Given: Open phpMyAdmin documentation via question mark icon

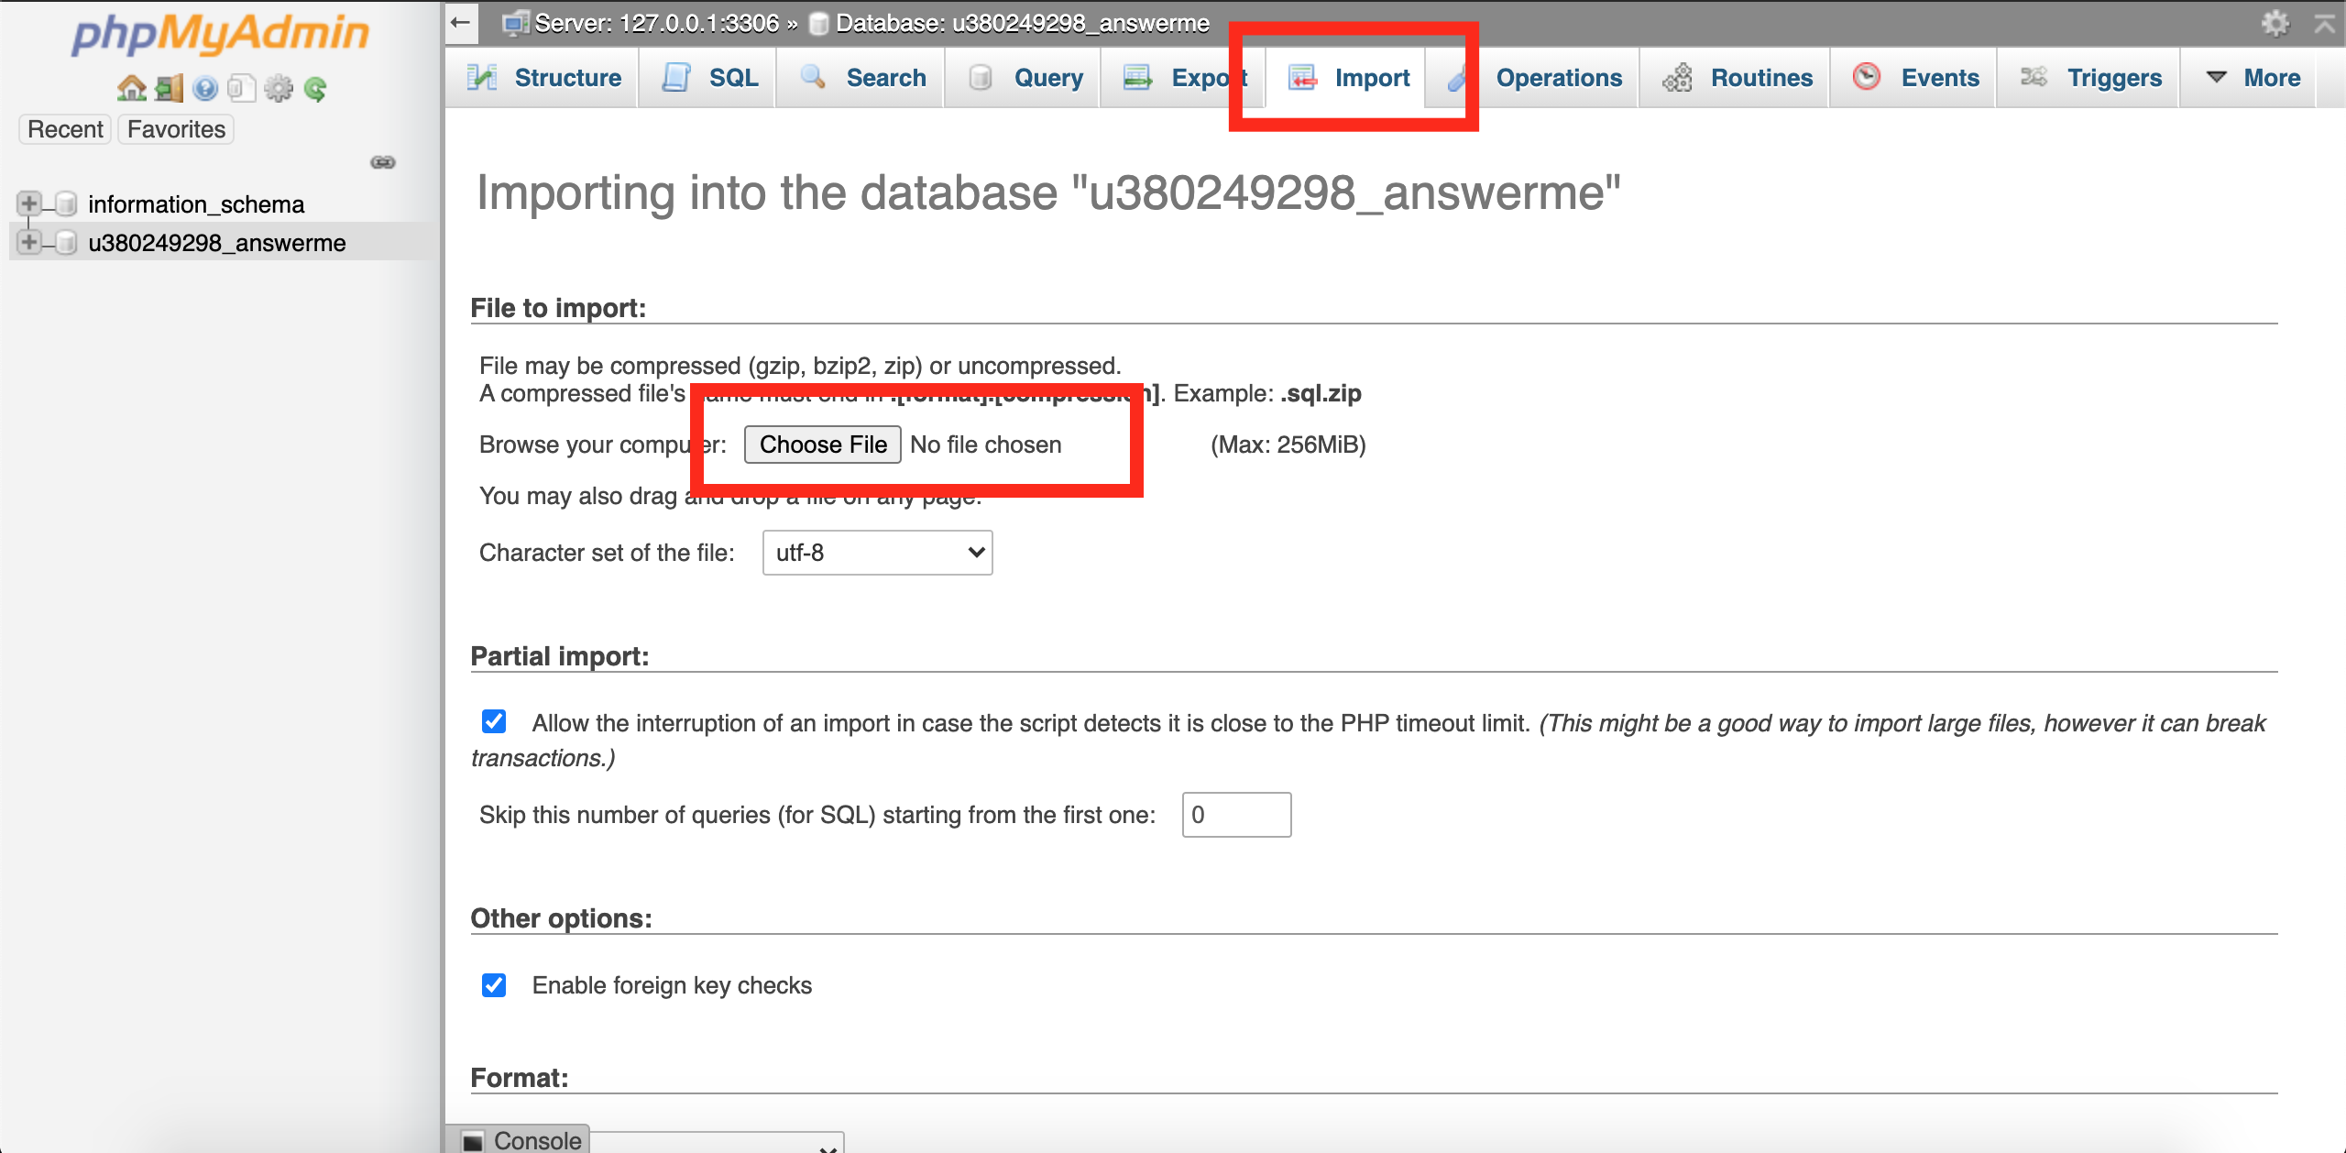Looking at the screenshot, I should (205, 88).
